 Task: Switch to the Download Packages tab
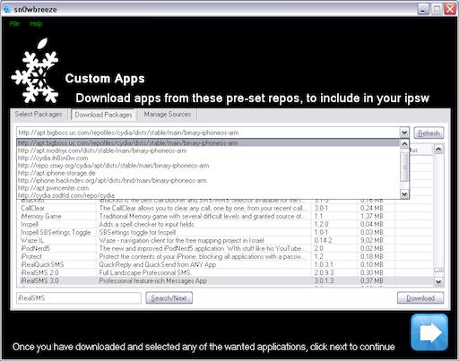click(103, 115)
